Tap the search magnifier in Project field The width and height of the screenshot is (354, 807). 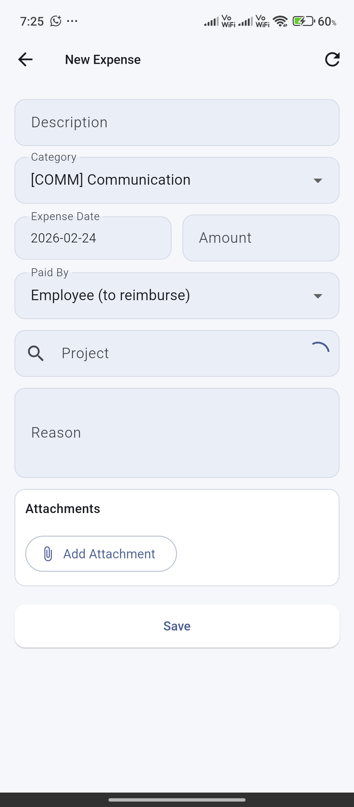(36, 353)
